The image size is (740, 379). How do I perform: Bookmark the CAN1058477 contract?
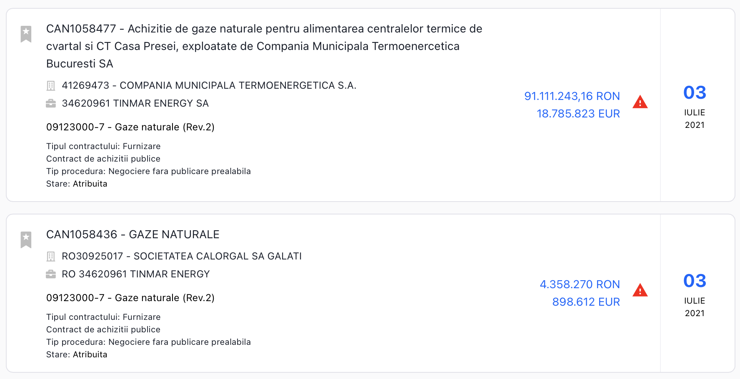[x=26, y=34]
